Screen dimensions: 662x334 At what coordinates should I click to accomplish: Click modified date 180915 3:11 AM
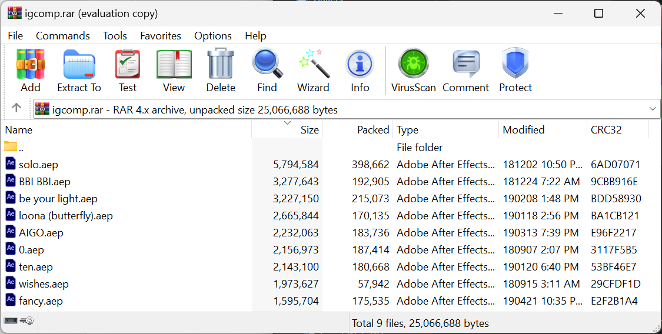coord(541,284)
